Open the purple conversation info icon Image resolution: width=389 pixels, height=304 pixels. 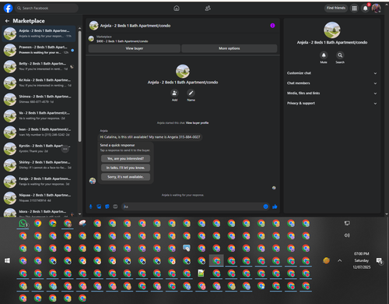tap(272, 26)
